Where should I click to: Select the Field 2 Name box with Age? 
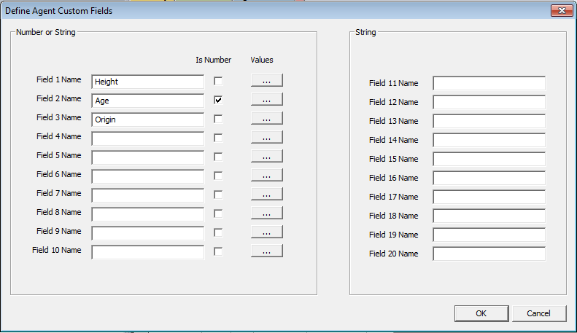click(x=147, y=101)
